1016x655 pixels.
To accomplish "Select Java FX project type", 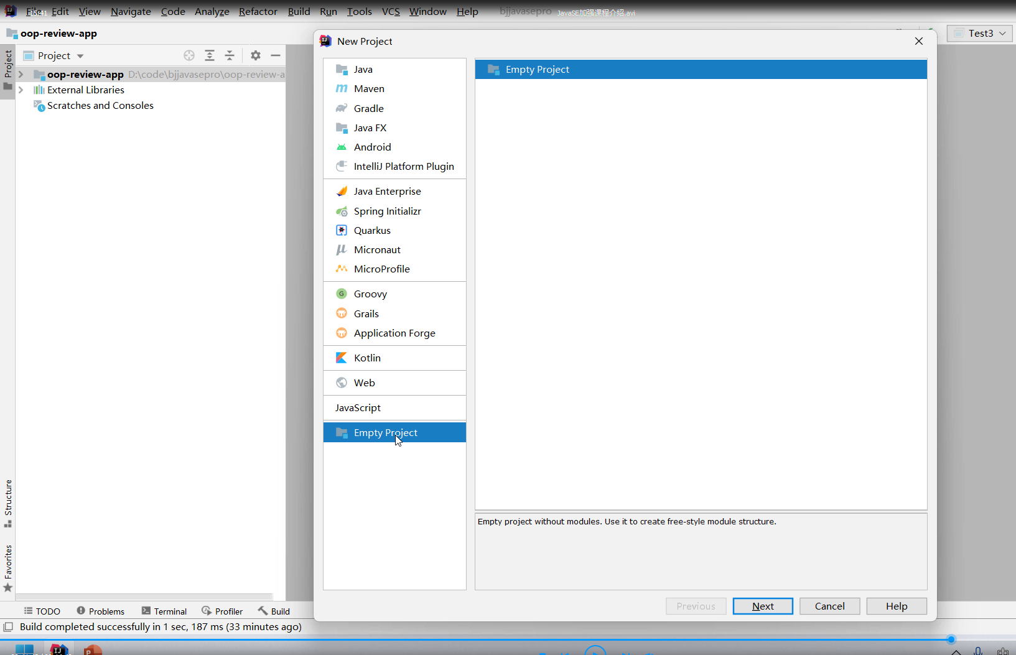I will 394,128.
